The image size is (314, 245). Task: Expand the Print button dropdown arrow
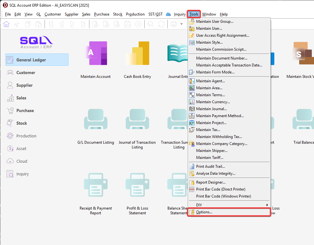pyautogui.click(x=182, y=24)
